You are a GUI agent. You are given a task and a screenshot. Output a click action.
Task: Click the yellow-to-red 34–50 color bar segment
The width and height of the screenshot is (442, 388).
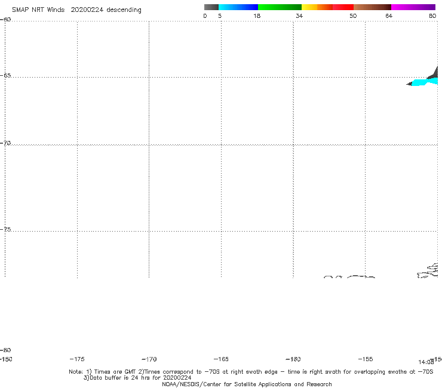tap(327, 7)
